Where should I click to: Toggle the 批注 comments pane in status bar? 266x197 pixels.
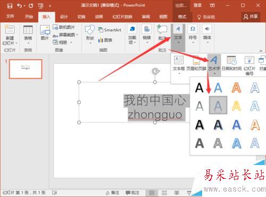(132, 193)
